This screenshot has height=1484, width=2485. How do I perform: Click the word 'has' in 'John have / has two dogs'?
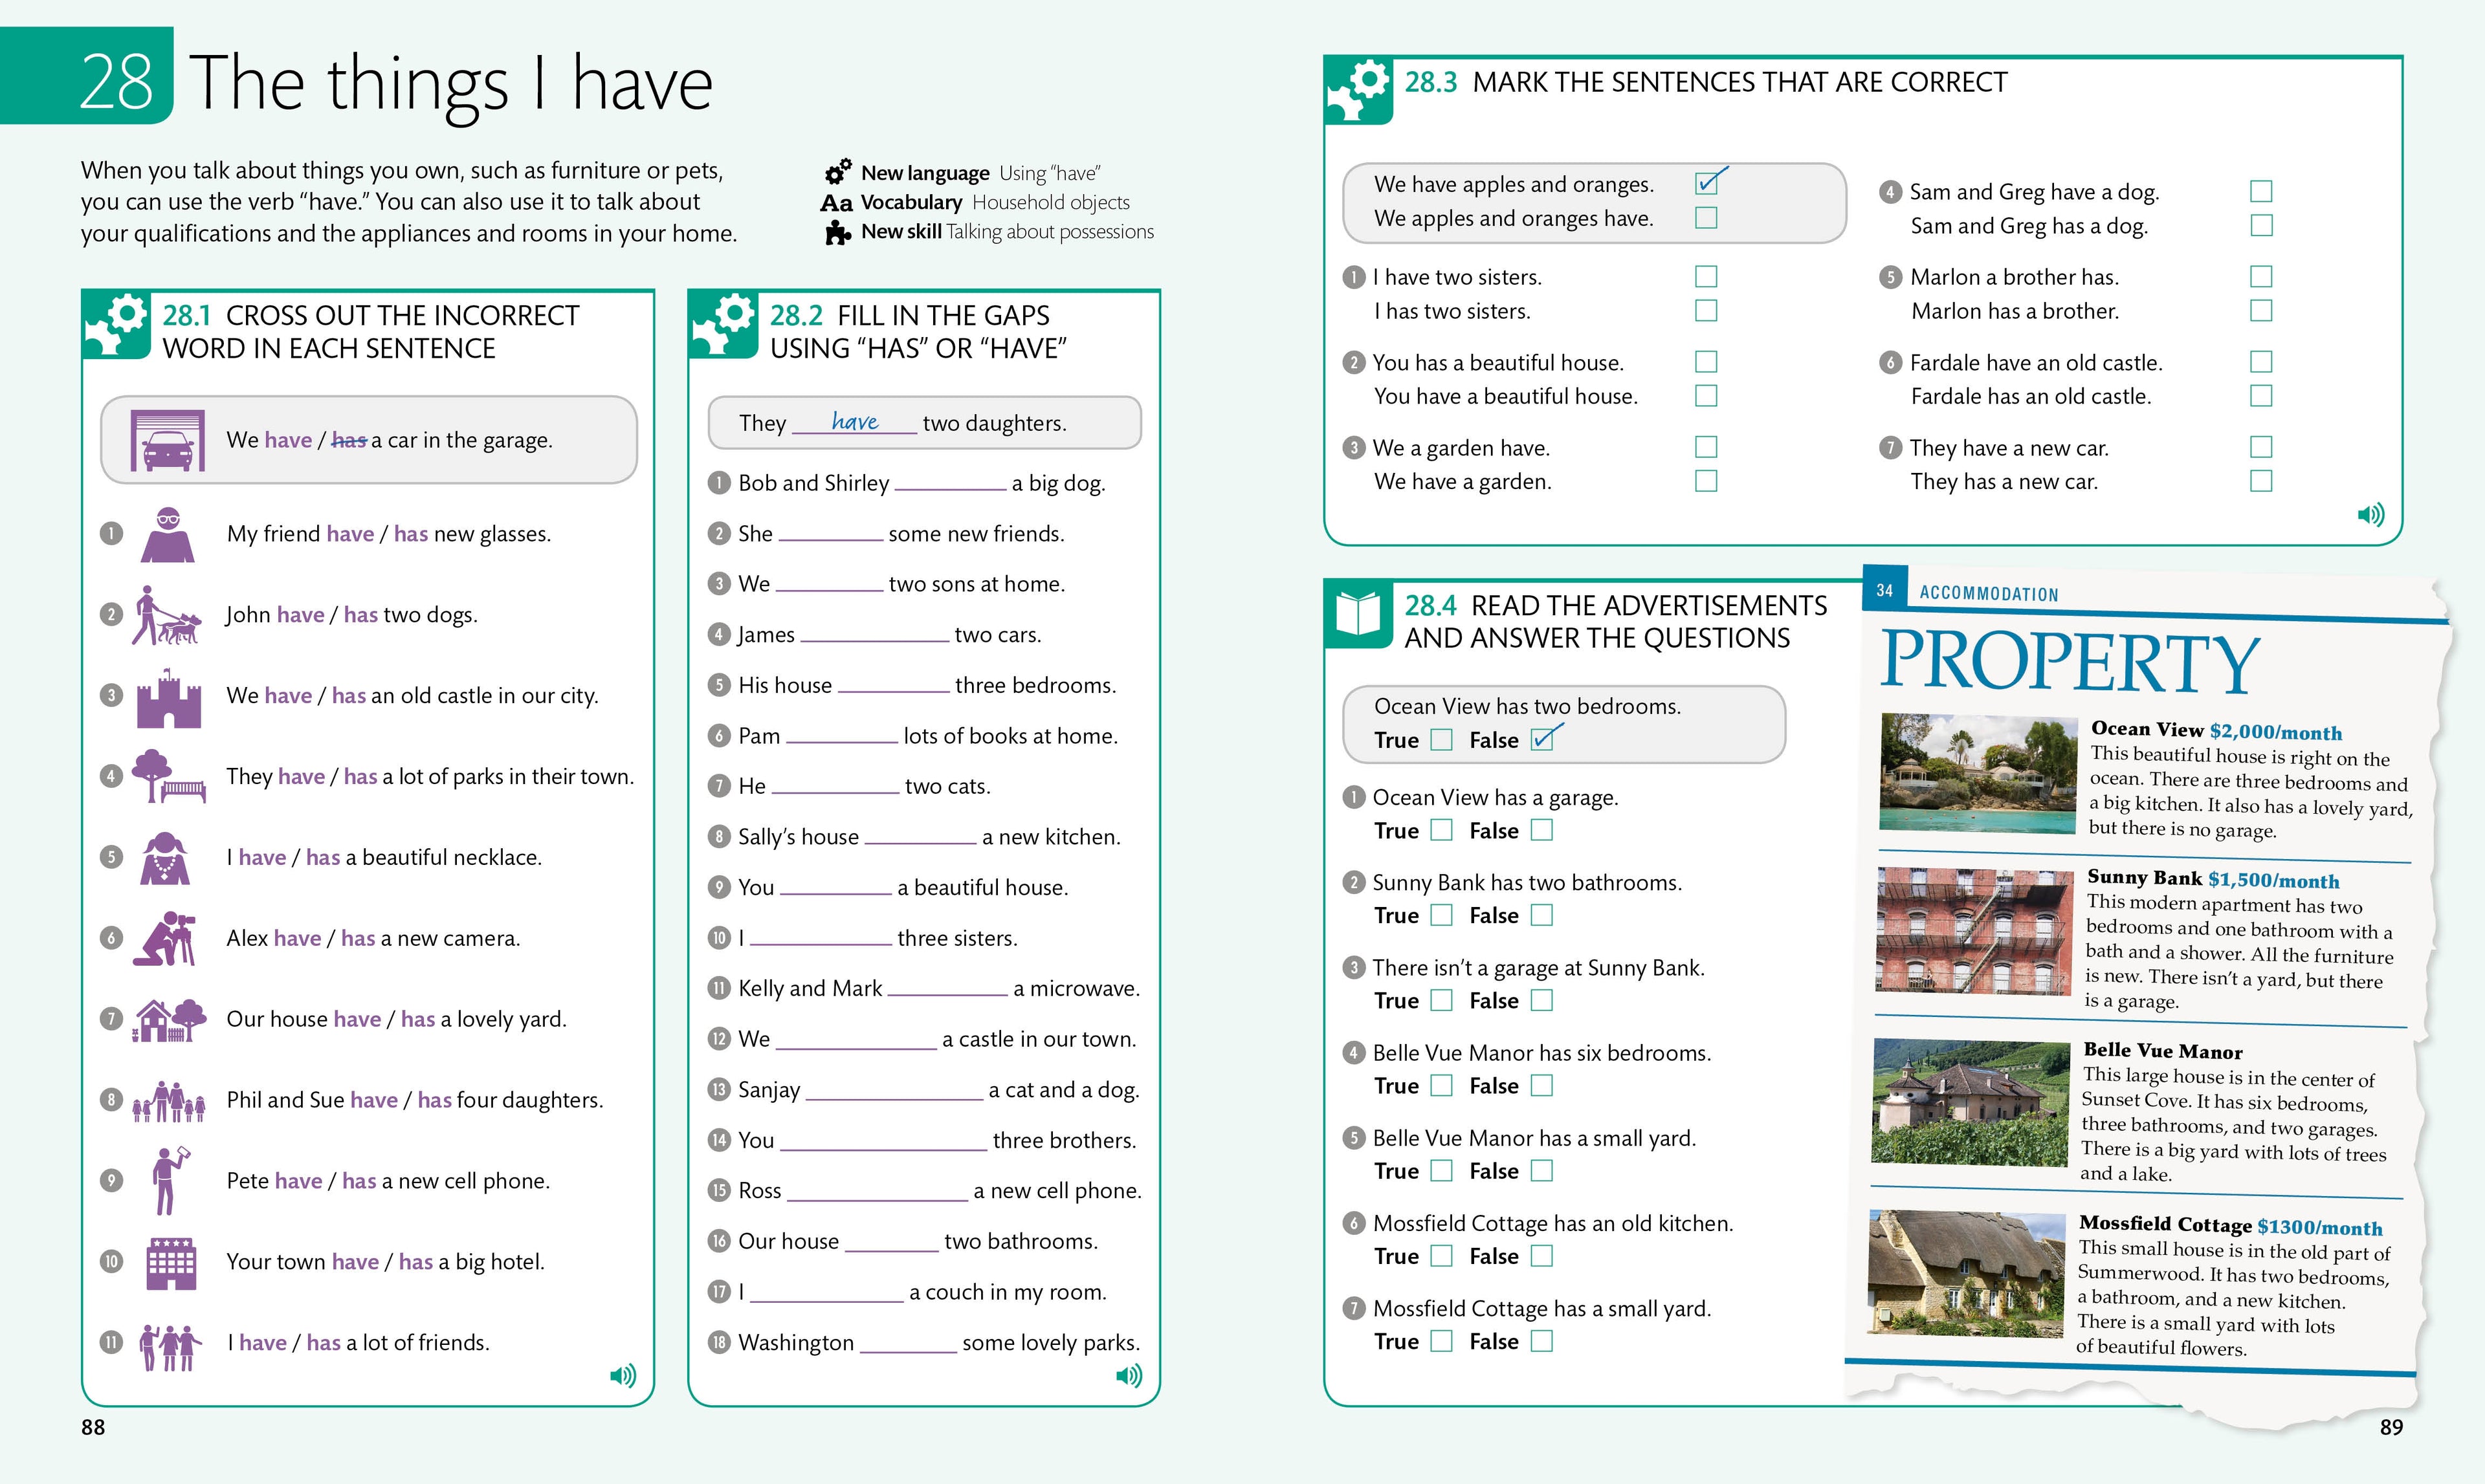(360, 615)
